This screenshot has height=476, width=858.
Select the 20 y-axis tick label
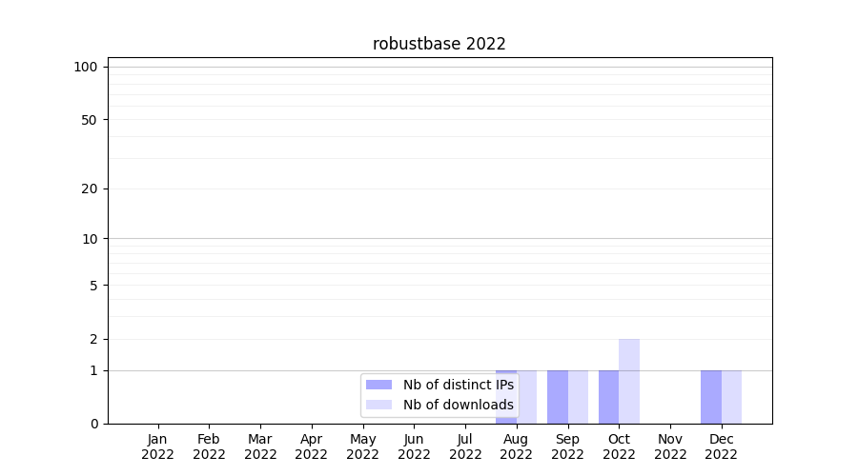click(x=90, y=188)
